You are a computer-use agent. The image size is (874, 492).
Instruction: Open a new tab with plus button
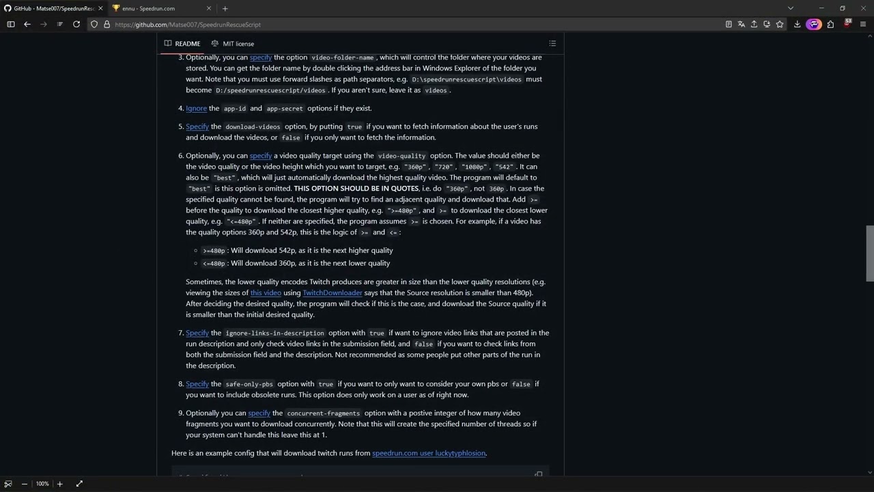click(x=225, y=8)
